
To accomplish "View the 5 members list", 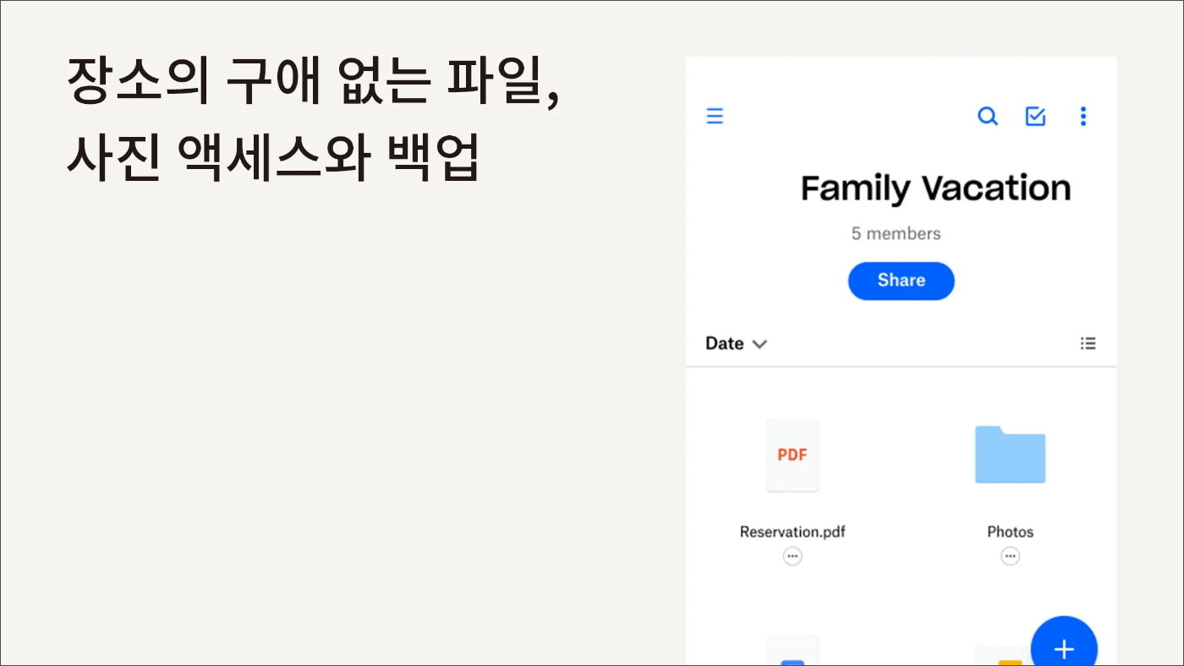I will point(896,233).
